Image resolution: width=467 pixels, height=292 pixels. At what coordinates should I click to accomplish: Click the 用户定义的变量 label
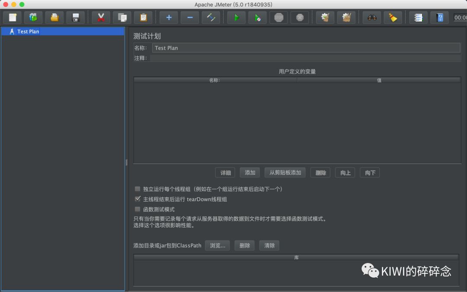[297, 71]
